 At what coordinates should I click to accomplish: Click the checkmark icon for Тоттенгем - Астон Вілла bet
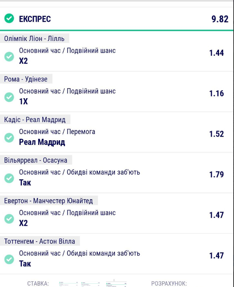[x=9, y=260]
